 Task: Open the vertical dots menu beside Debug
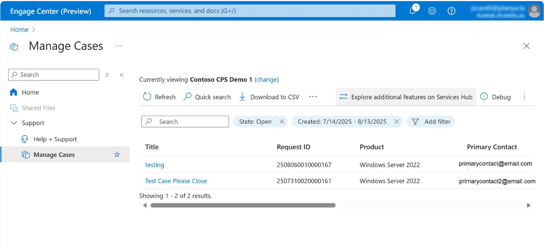524,97
